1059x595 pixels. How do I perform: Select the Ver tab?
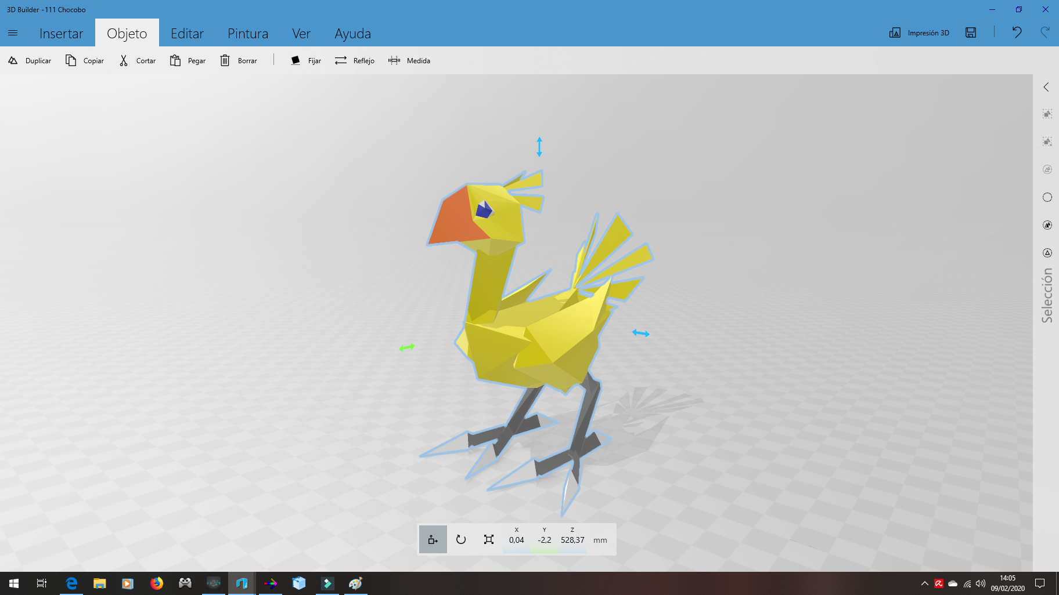[301, 33]
